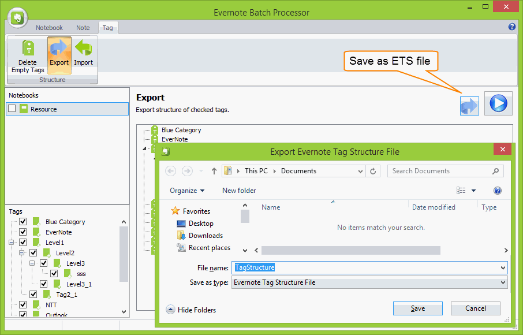The width and height of the screenshot is (523, 335).
Task: Click the Documents breadcrumb in address bar
Action: click(x=298, y=171)
